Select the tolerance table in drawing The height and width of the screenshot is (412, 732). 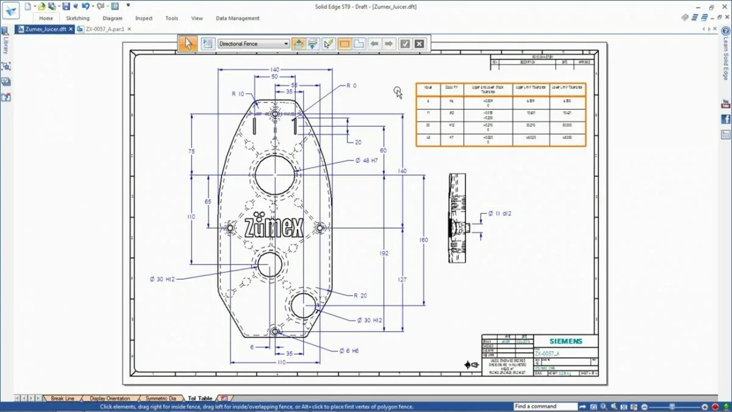501,115
